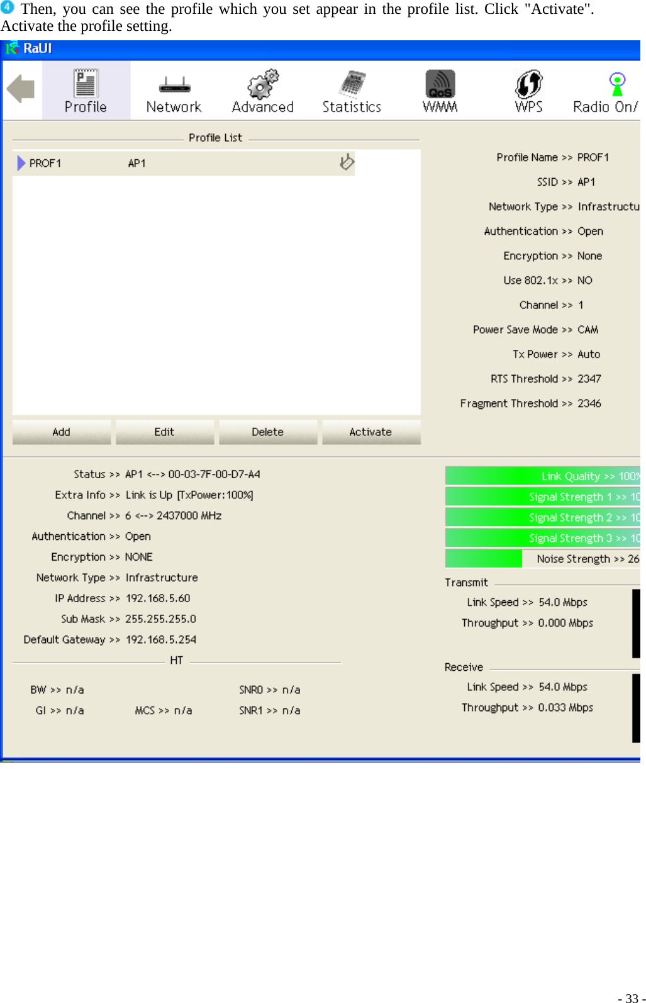Click the Tx Power Auto value

point(589,354)
